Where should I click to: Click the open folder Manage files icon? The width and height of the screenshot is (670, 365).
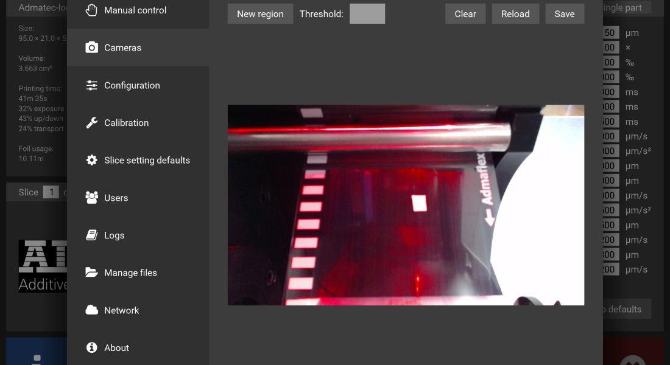pyautogui.click(x=91, y=273)
